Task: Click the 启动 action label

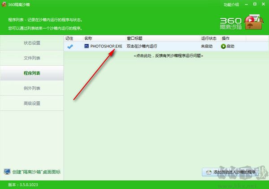Action: coord(230,46)
